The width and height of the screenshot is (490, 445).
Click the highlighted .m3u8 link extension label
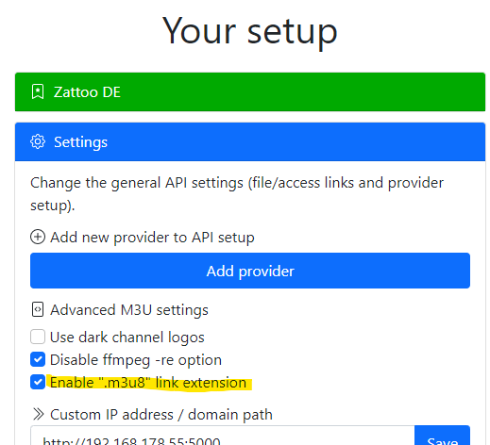(148, 383)
